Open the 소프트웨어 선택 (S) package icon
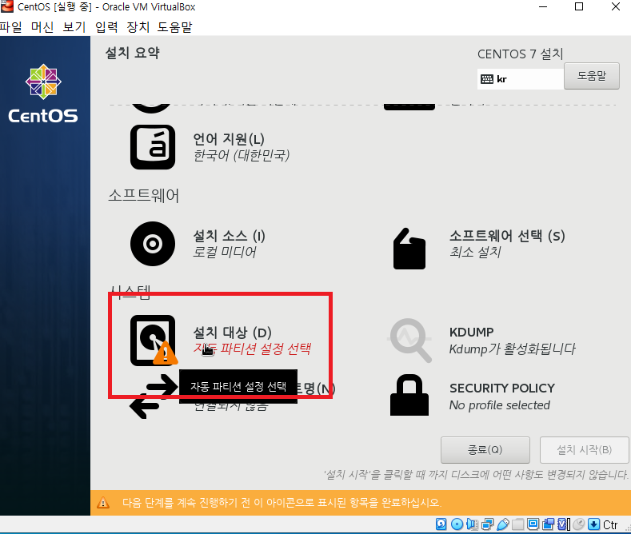 point(409,249)
